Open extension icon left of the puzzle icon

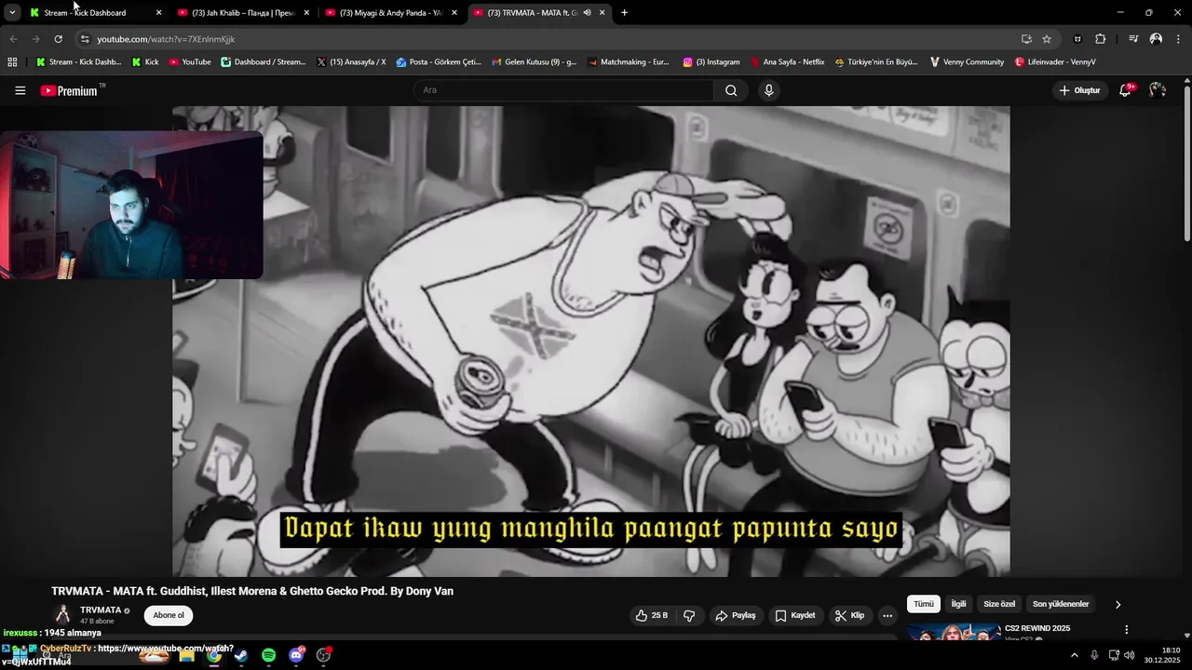(x=1077, y=39)
